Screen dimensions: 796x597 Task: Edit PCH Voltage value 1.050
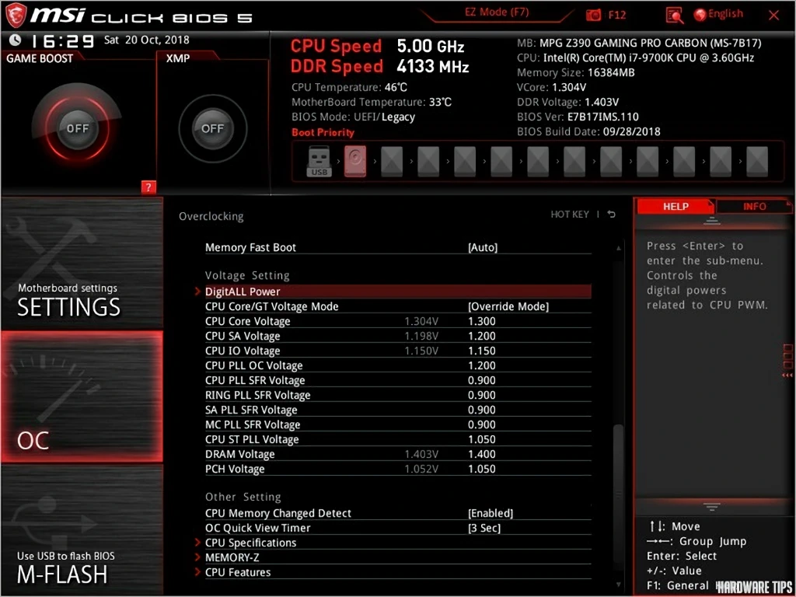482,469
